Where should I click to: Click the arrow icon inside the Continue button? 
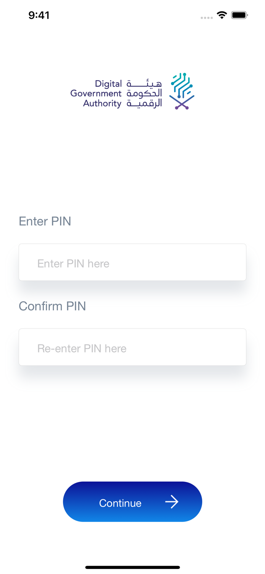(173, 502)
